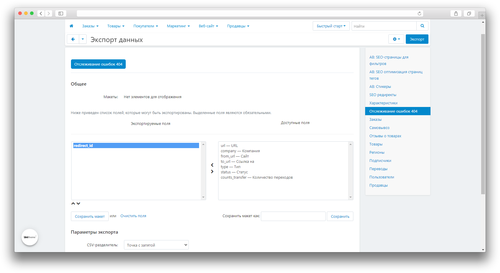
Task: Open AB: SEO оптимизация страниц тегов
Action: (396, 75)
